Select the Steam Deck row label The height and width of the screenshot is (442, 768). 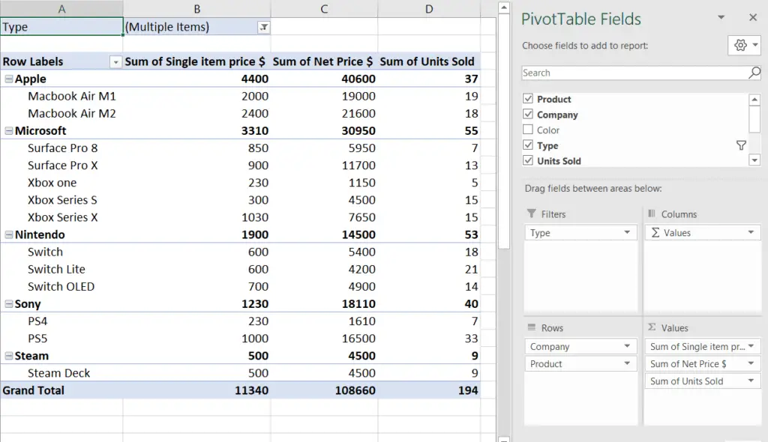point(58,373)
